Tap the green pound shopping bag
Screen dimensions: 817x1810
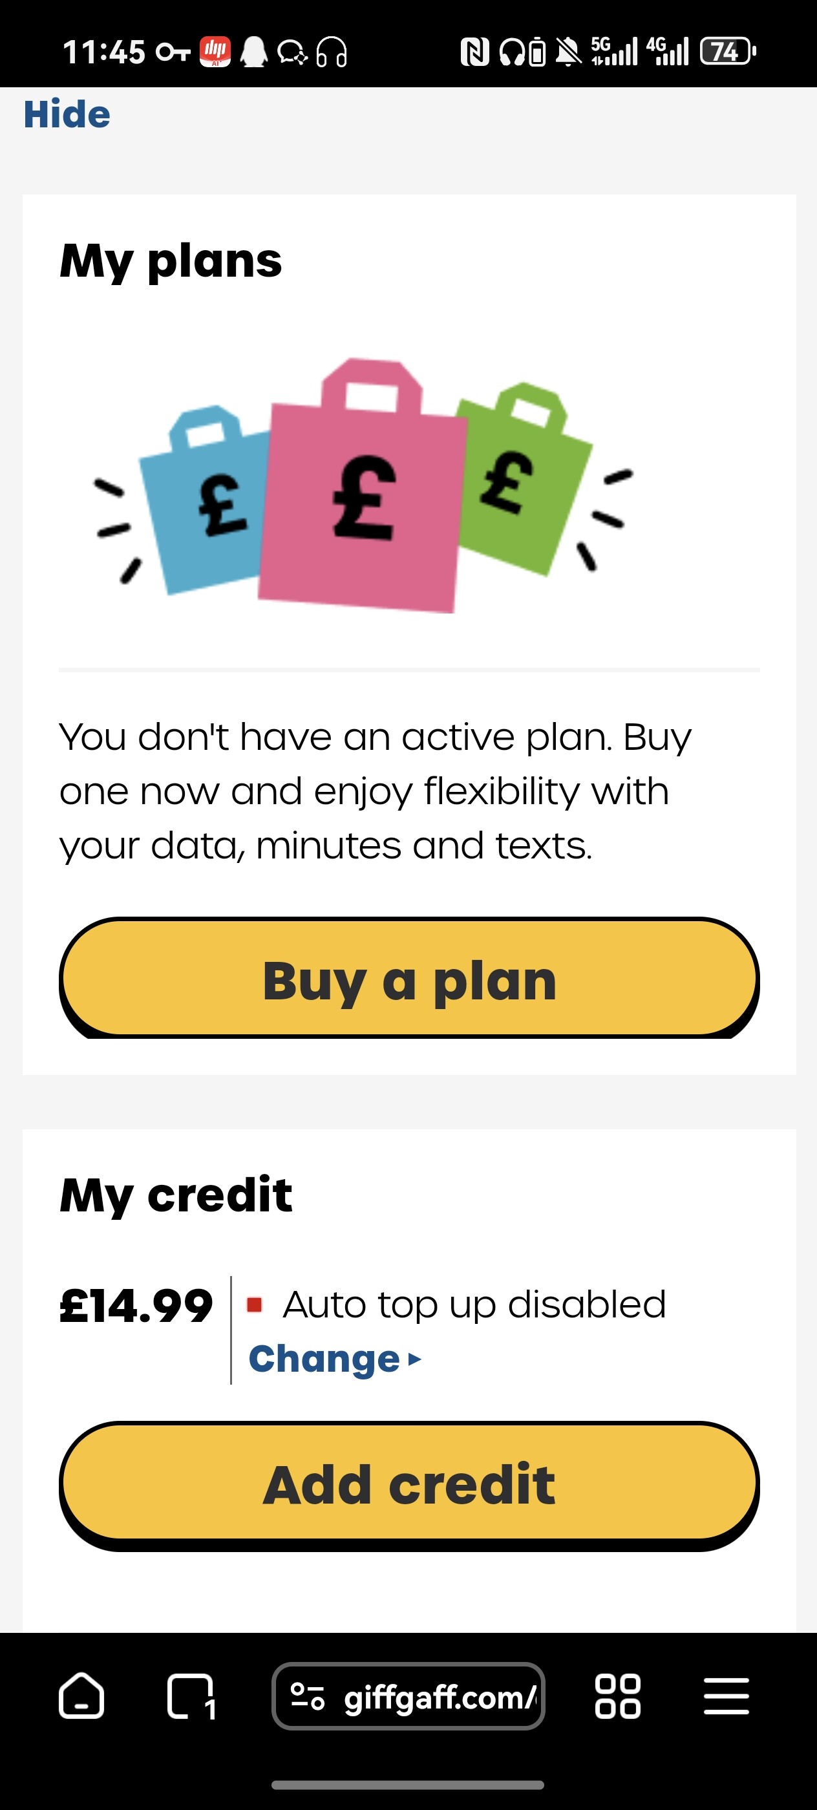point(523,479)
